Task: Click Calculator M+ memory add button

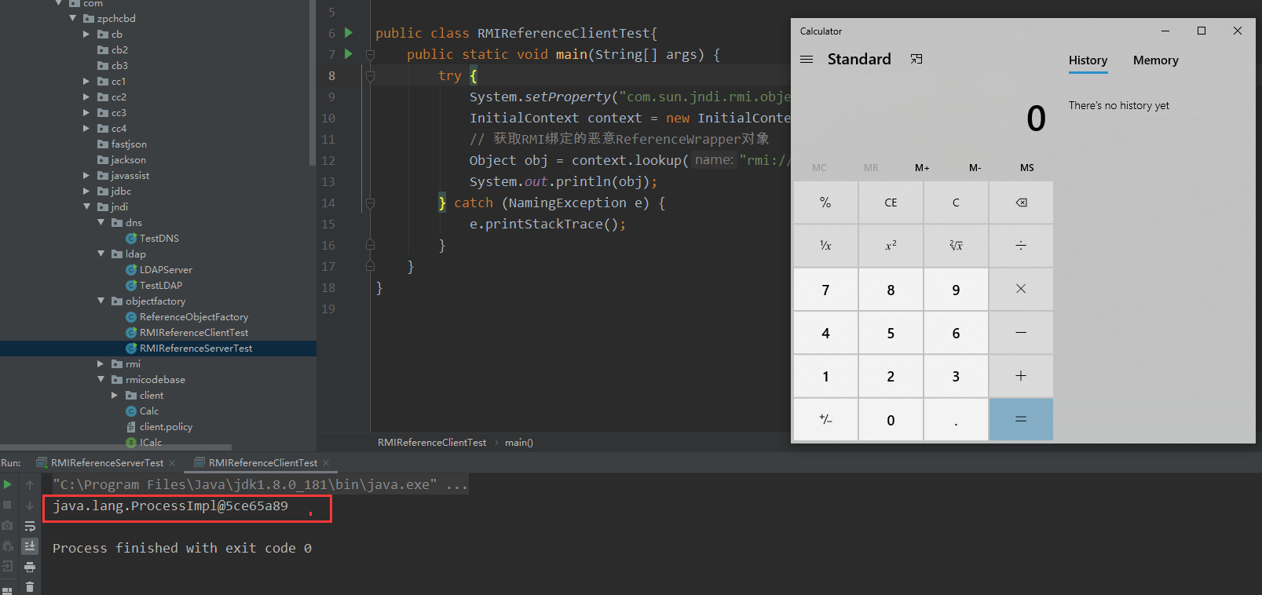Action: [x=922, y=168]
